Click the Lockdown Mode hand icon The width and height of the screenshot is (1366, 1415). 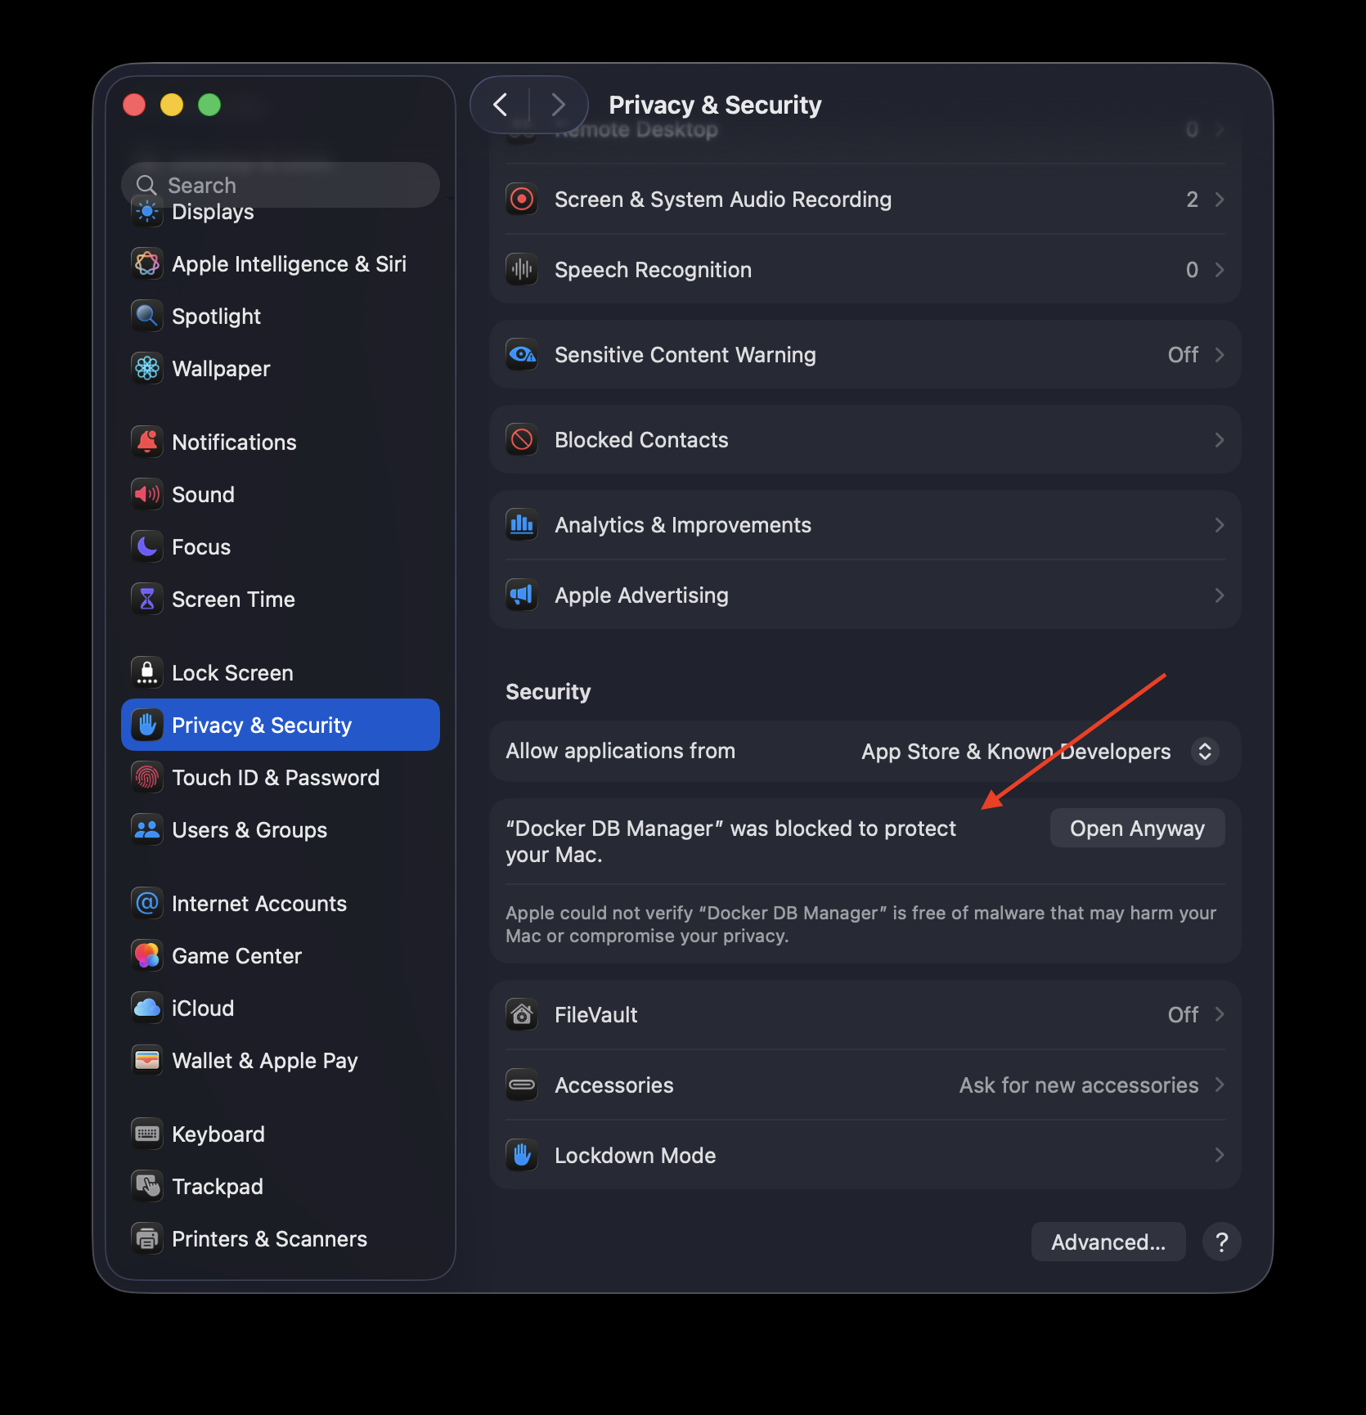(x=522, y=1155)
